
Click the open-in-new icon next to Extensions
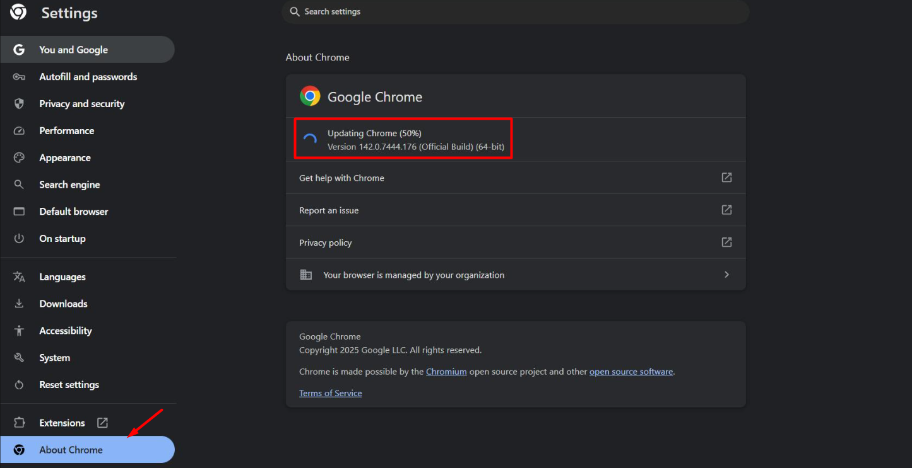tap(102, 423)
